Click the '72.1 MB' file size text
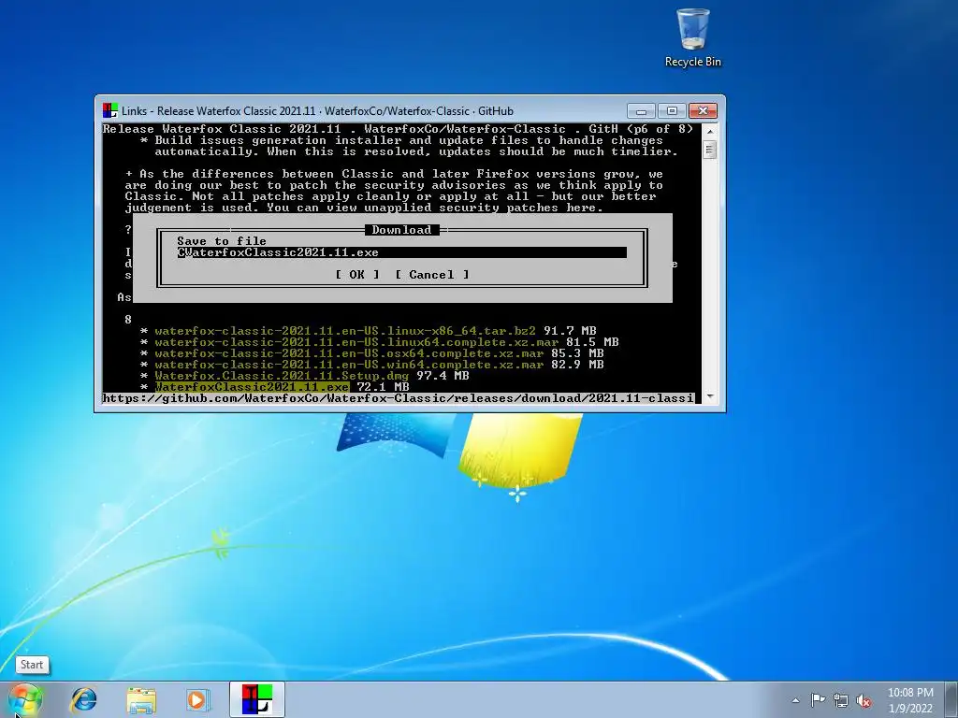 coord(383,387)
